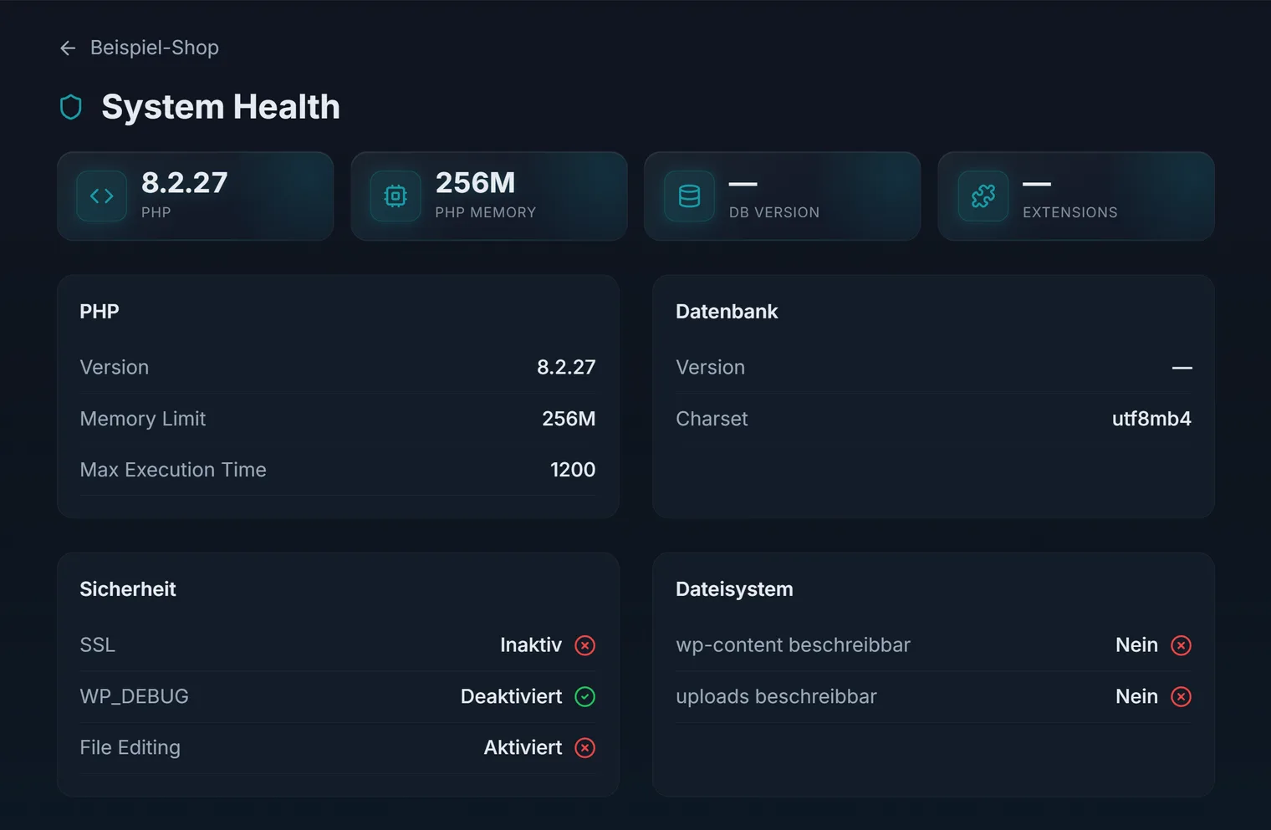
Task: Click the Max Execution Time row
Action: click(x=338, y=470)
